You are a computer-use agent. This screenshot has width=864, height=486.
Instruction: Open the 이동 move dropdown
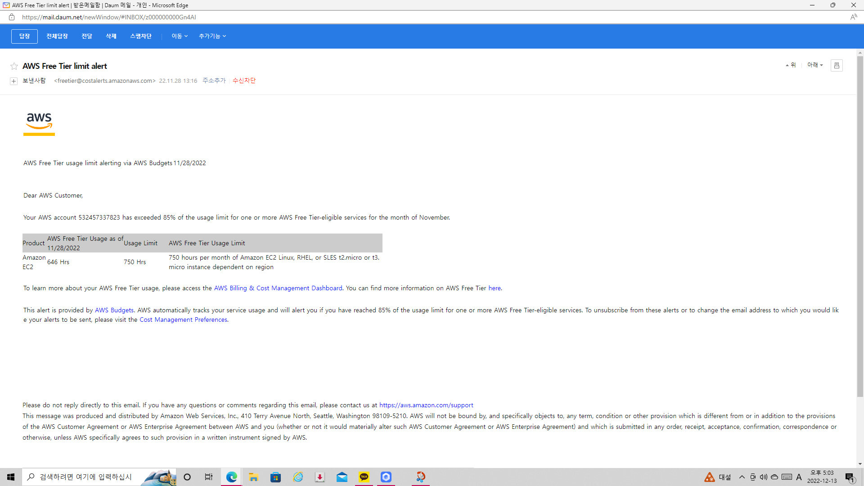[x=180, y=36]
